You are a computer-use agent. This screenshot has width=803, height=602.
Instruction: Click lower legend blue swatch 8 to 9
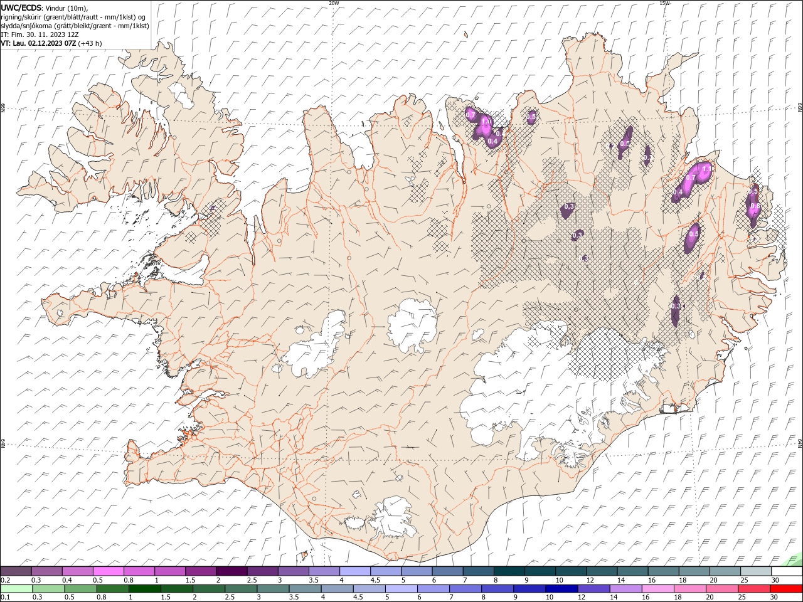497,589
